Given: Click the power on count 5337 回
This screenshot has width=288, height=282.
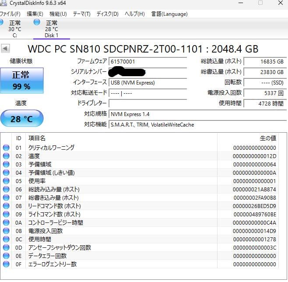Looking at the screenshot, I should tap(265, 93).
